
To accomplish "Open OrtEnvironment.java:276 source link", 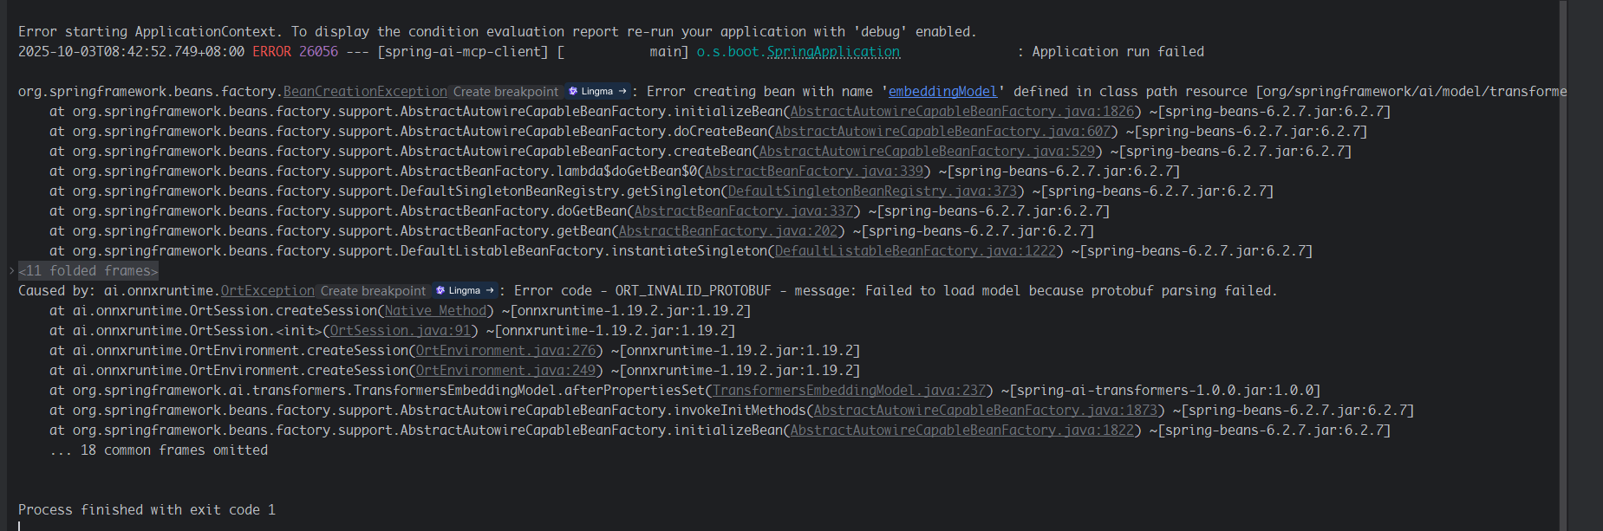I will 505,351.
